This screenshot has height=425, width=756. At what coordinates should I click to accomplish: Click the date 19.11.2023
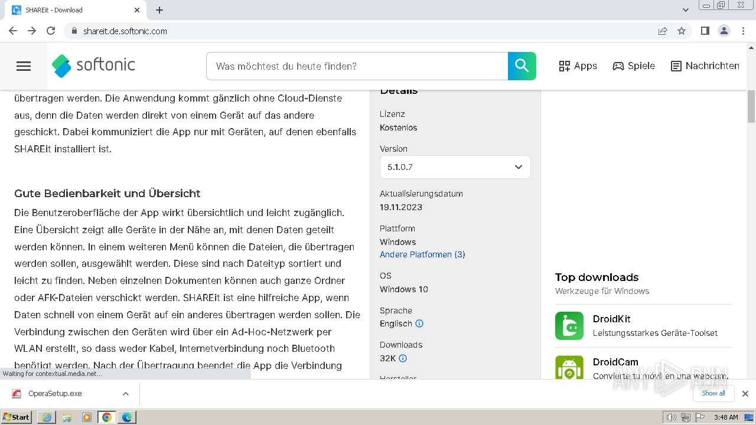point(401,207)
